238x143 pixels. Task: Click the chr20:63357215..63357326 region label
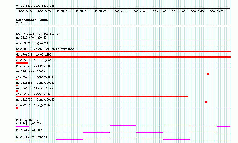click(35, 6)
